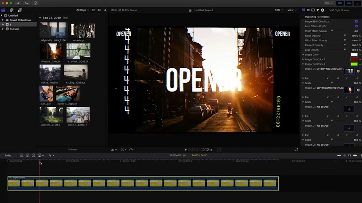The image size is (362, 203).
Task: Toggle Lens Effects On/Off checkbox
Action: (x=356, y=26)
